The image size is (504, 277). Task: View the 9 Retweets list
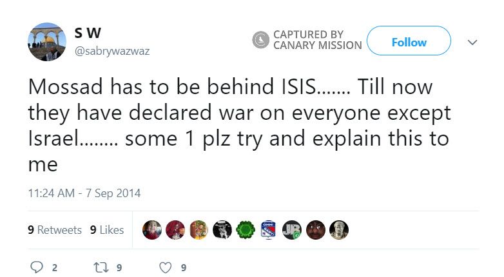point(55,230)
